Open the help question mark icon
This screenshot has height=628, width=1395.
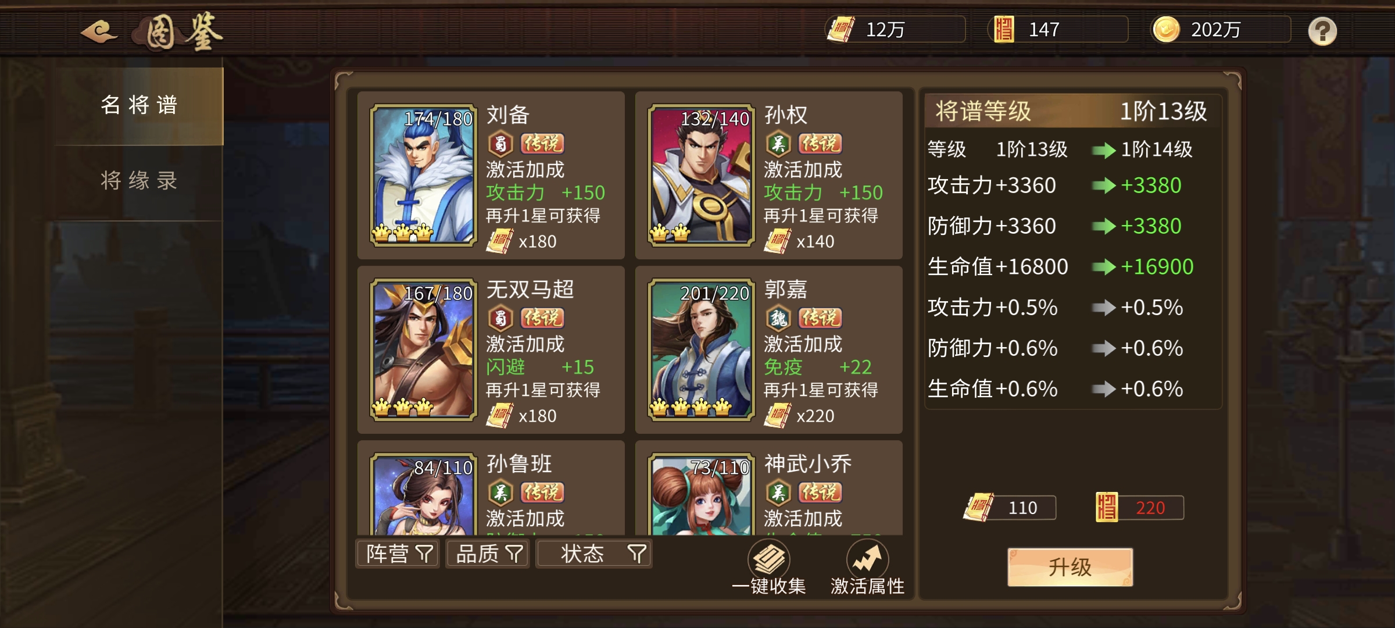tap(1322, 31)
